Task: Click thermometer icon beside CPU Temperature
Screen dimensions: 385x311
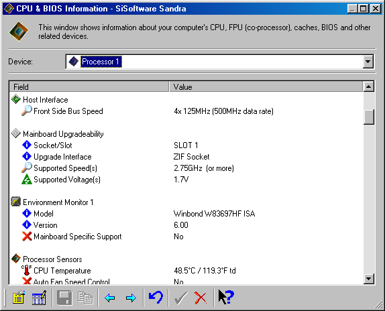Action: click(x=27, y=270)
